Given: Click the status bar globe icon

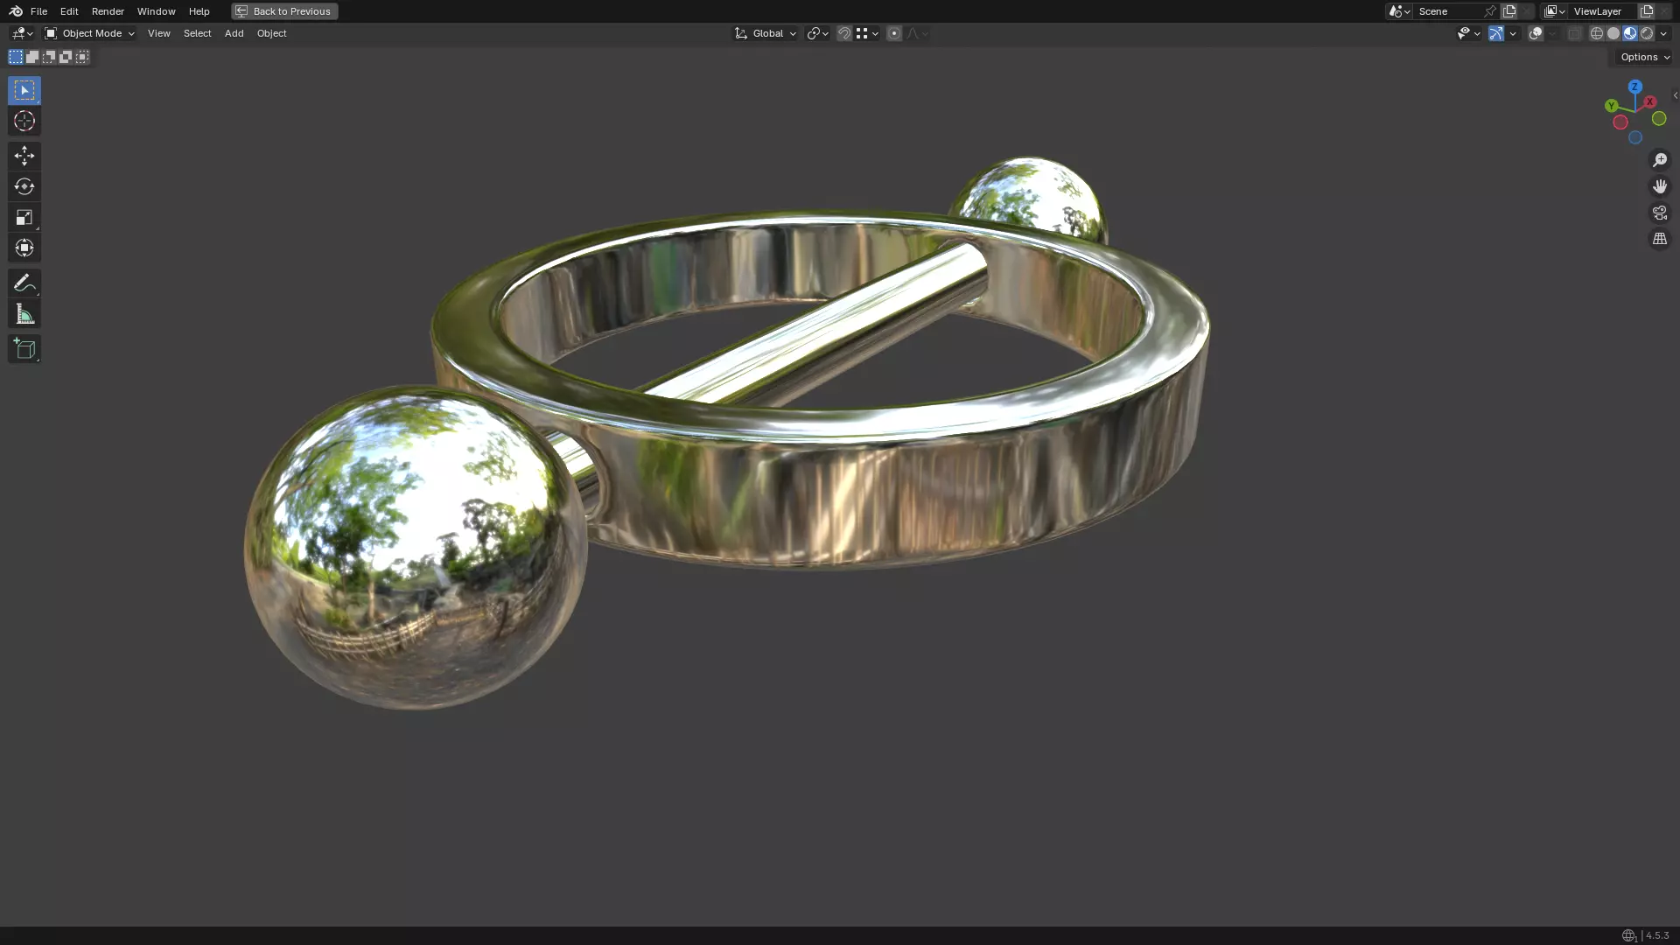Looking at the screenshot, I should point(1628,935).
